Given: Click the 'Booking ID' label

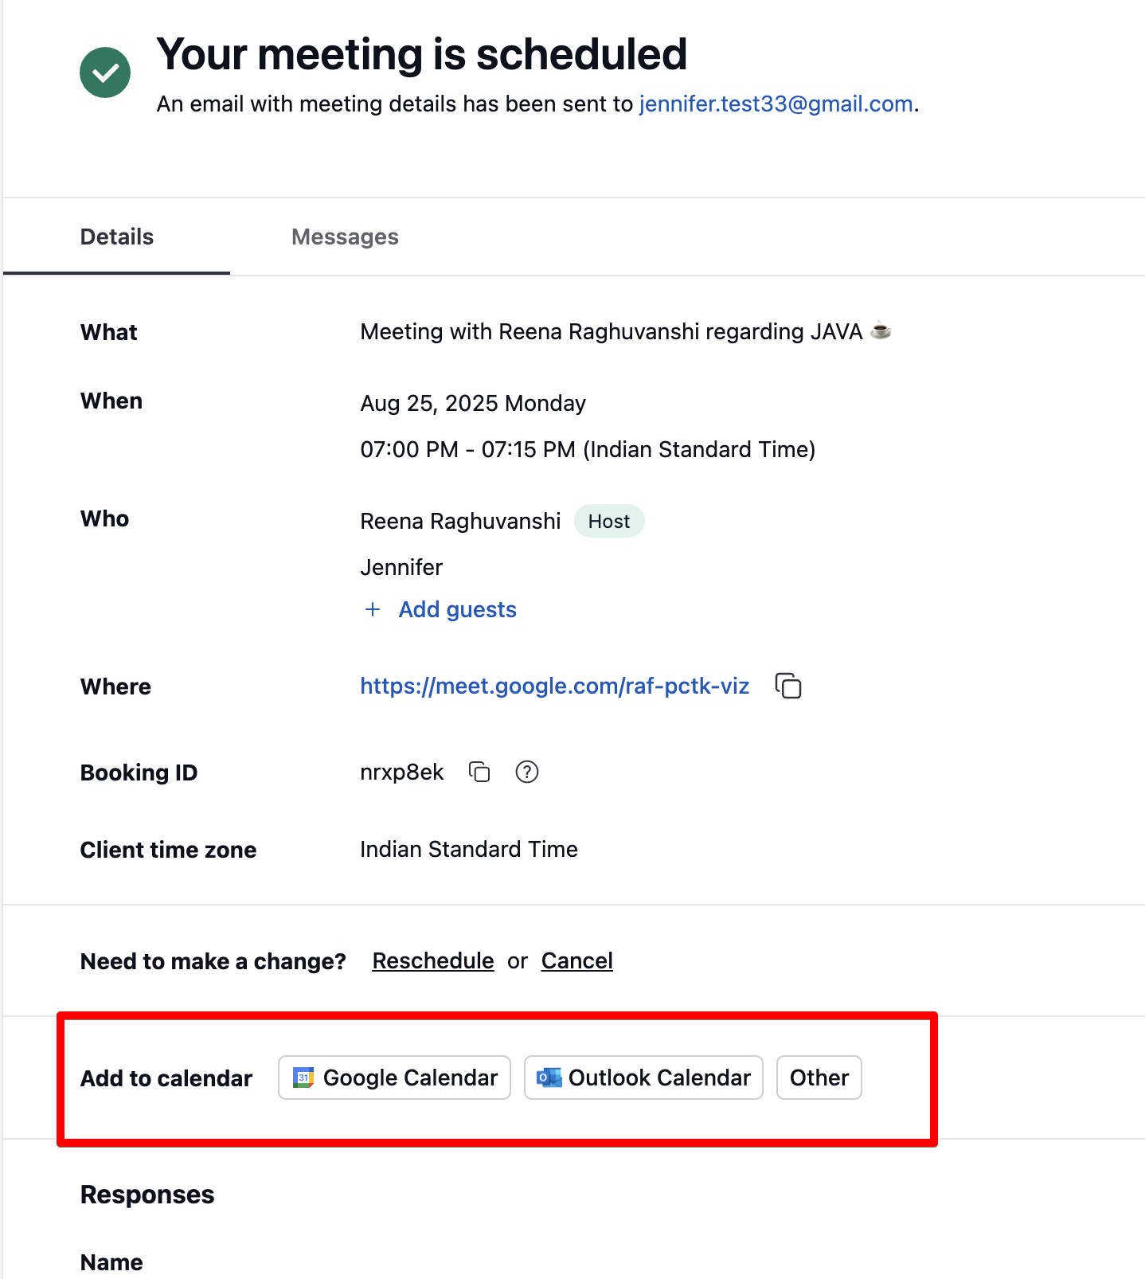Looking at the screenshot, I should click(139, 772).
